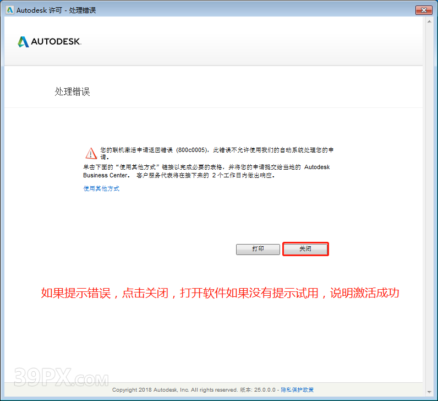Viewport: 438px width, 401px height.
Task: Open the 隐私保护政策 link
Action: pos(297,390)
